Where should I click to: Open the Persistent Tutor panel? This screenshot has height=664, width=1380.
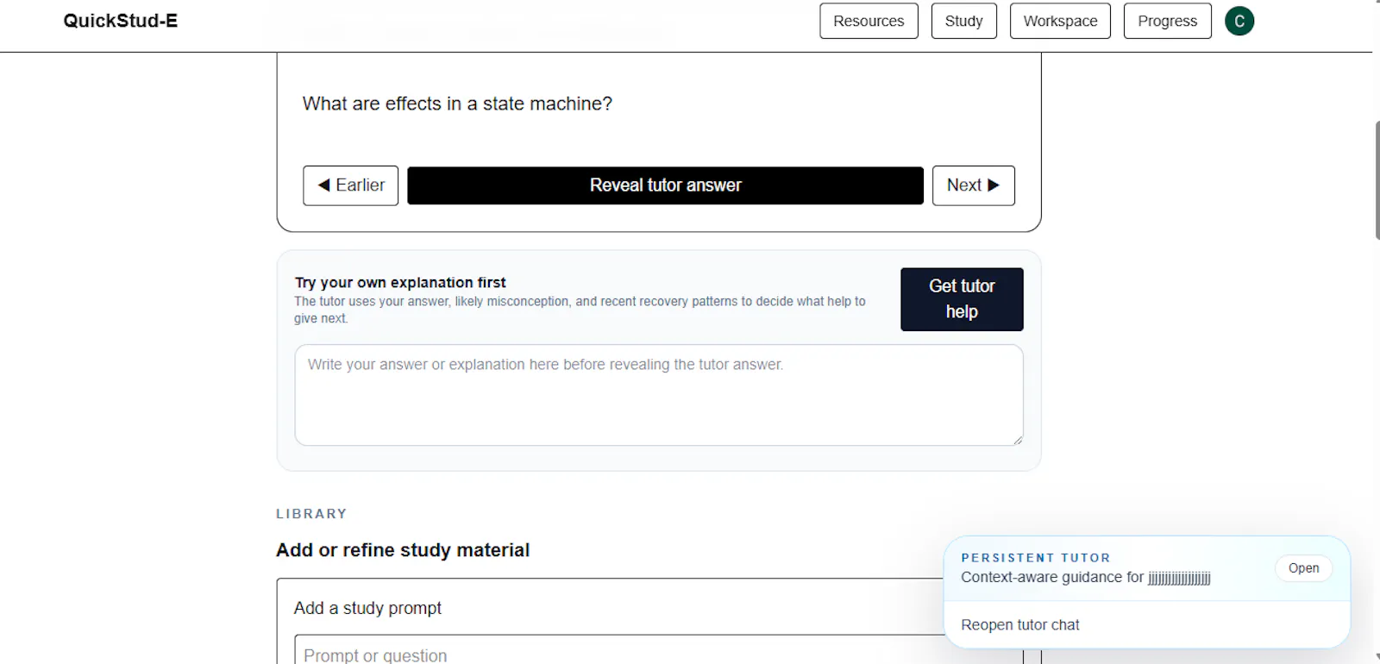[x=1303, y=568]
